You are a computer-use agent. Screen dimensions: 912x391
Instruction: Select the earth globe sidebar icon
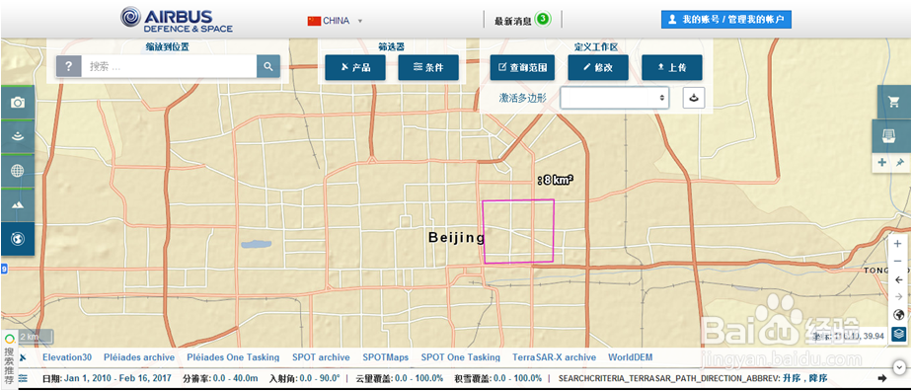18,239
